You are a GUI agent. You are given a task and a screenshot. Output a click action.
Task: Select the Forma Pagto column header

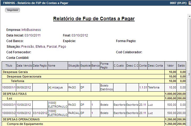coord(104,66)
